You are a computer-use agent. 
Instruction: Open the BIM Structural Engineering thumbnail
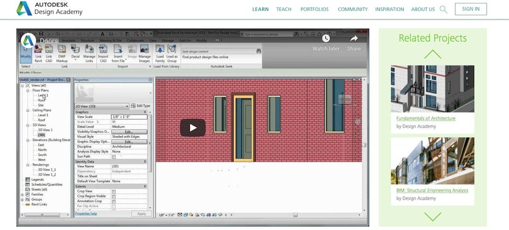point(433,161)
